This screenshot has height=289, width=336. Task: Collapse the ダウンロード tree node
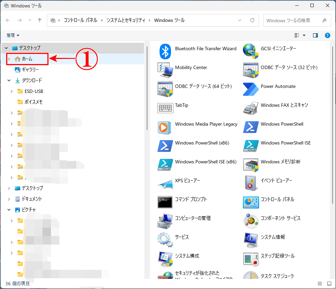point(9,81)
